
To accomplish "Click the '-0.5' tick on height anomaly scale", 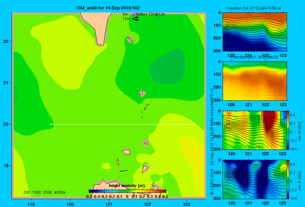I will click(x=88, y=197).
